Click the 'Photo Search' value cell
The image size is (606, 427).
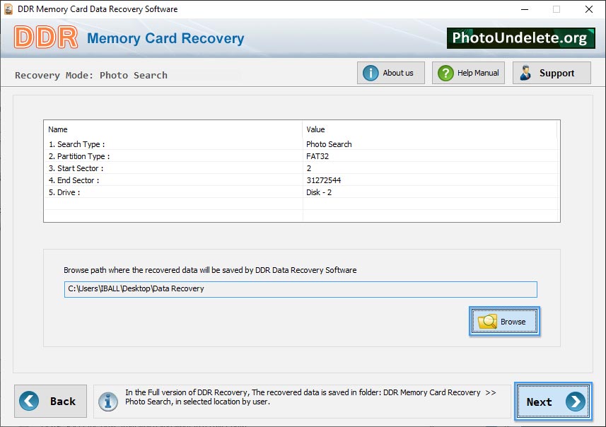pos(329,144)
